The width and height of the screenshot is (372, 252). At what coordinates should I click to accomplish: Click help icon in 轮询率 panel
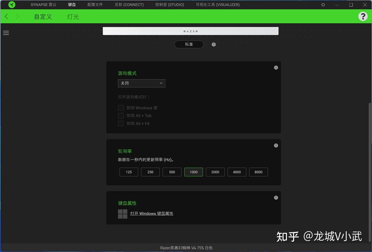[x=276, y=146]
